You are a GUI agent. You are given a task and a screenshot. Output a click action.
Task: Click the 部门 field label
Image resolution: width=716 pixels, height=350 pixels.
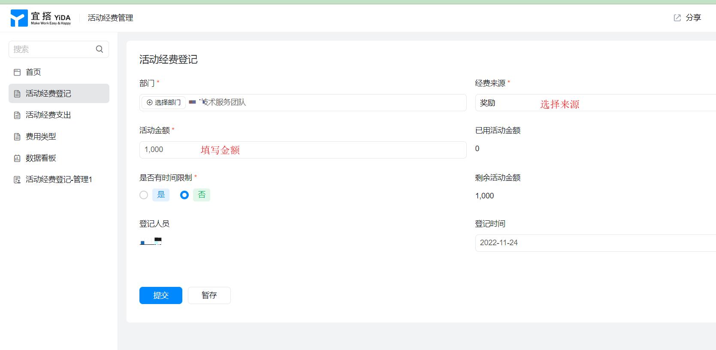tap(147, 83)
